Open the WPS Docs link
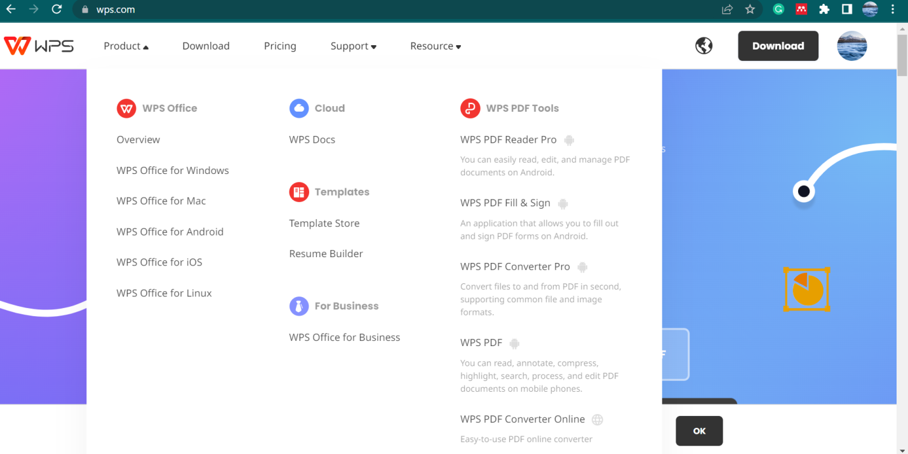 (x=312, y=140)
